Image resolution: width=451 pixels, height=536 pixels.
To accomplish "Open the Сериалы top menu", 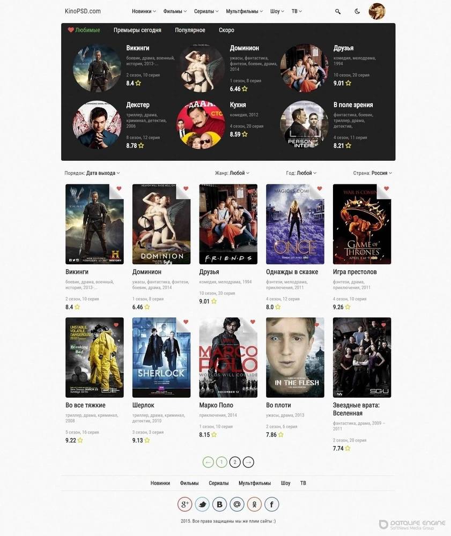I will [x=206, y=11].
